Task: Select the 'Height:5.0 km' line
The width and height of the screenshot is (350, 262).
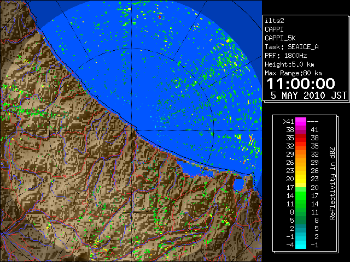Action: click(x=289, y=64)
